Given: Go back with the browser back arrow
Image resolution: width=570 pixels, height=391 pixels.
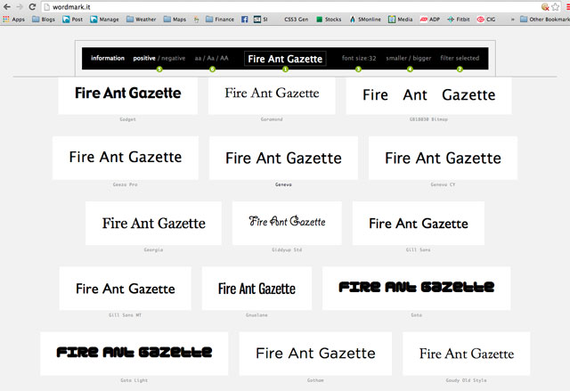Looking at the screenshot, I should (x=6, y=6).
